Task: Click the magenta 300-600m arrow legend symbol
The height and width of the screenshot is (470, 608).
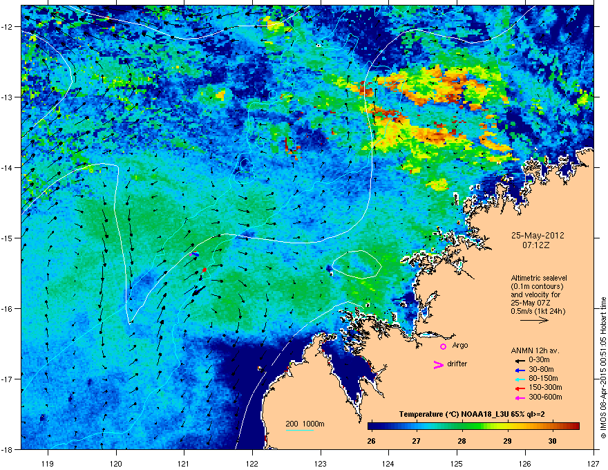Action: [520, 397]
